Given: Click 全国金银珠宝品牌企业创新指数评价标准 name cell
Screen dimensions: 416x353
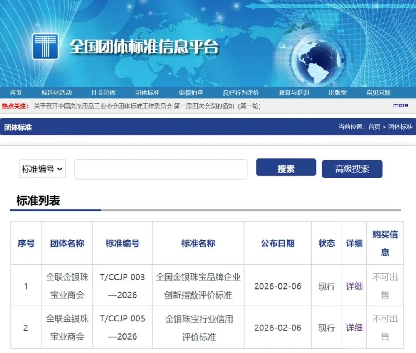Looking at the screenshot, I should (x=198, y=286).
